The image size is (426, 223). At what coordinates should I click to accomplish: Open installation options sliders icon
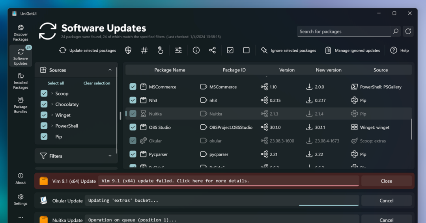click(178, 50)
